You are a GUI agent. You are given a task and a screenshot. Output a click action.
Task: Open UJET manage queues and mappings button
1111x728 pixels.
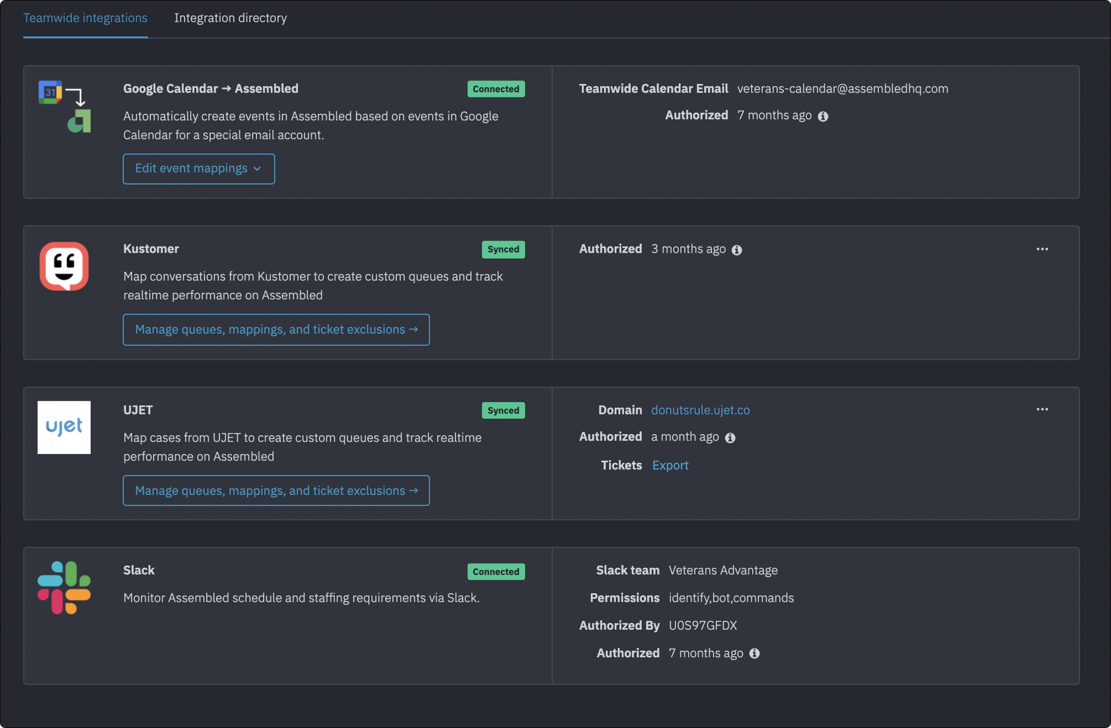[276, 491]
